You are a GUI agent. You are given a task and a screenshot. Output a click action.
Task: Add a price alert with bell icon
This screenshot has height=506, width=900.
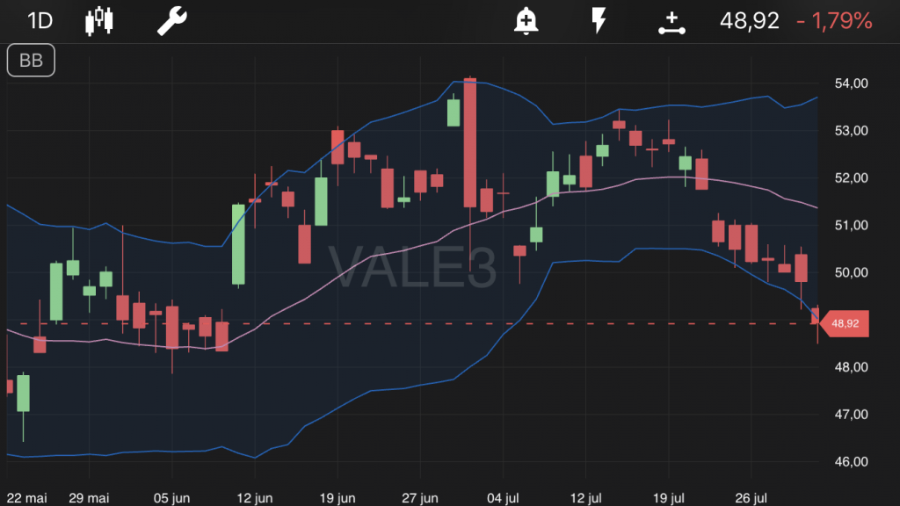[x=526, y=21]
